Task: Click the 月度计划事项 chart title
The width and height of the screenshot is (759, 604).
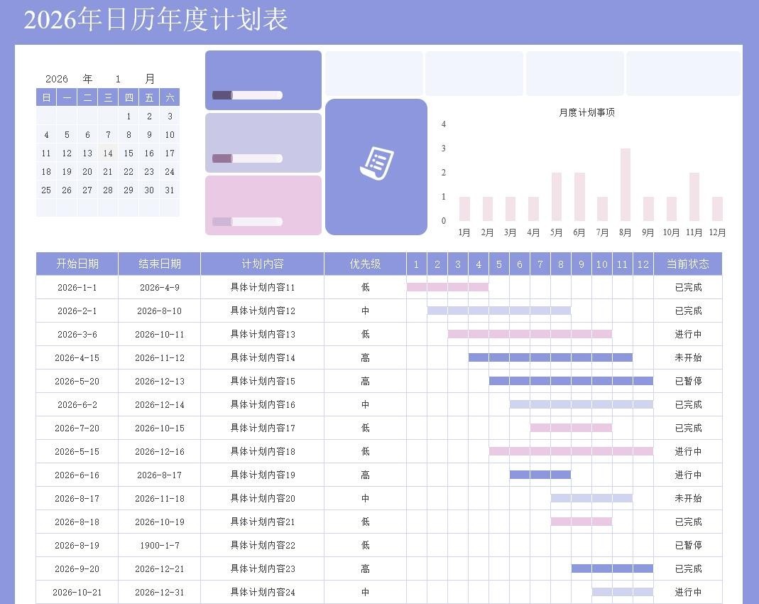Action: pyautogui.click(x=586, y=112)
